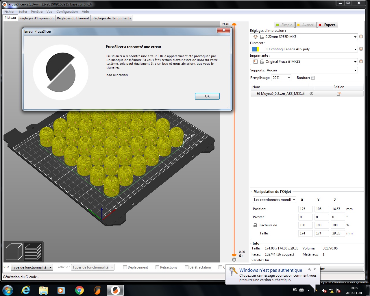Open the Windows Start menu
Viewport: 370px width, 296px height.
tap(8, 290)
